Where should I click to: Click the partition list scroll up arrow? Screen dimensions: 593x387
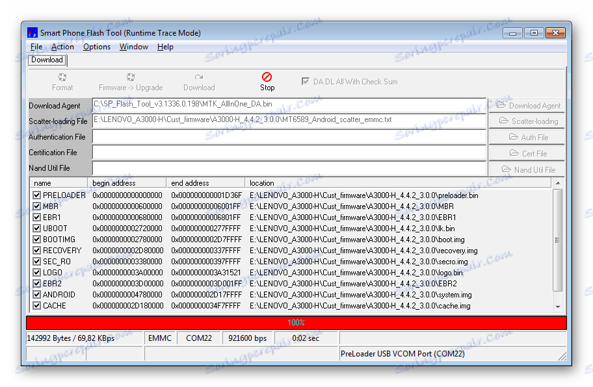click(558, 183)
